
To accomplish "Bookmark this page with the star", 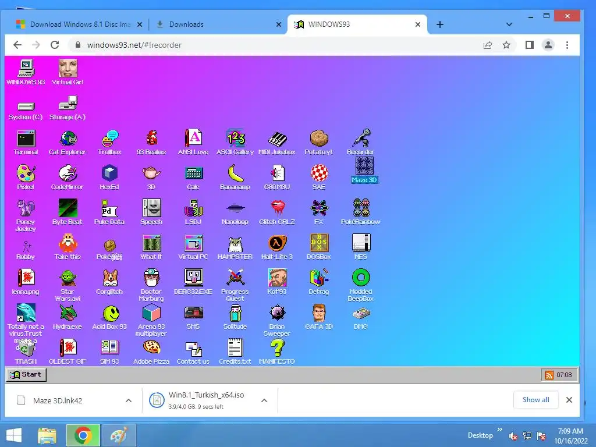I will pos(506,45).
